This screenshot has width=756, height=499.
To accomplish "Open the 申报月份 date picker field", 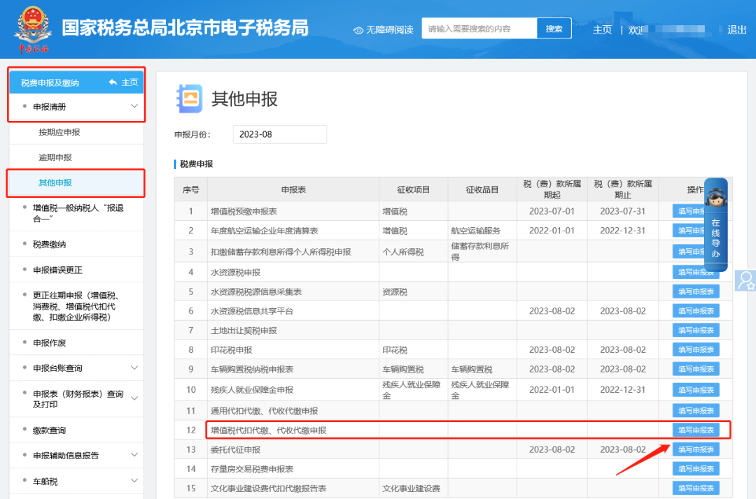I will pos(279,134).
